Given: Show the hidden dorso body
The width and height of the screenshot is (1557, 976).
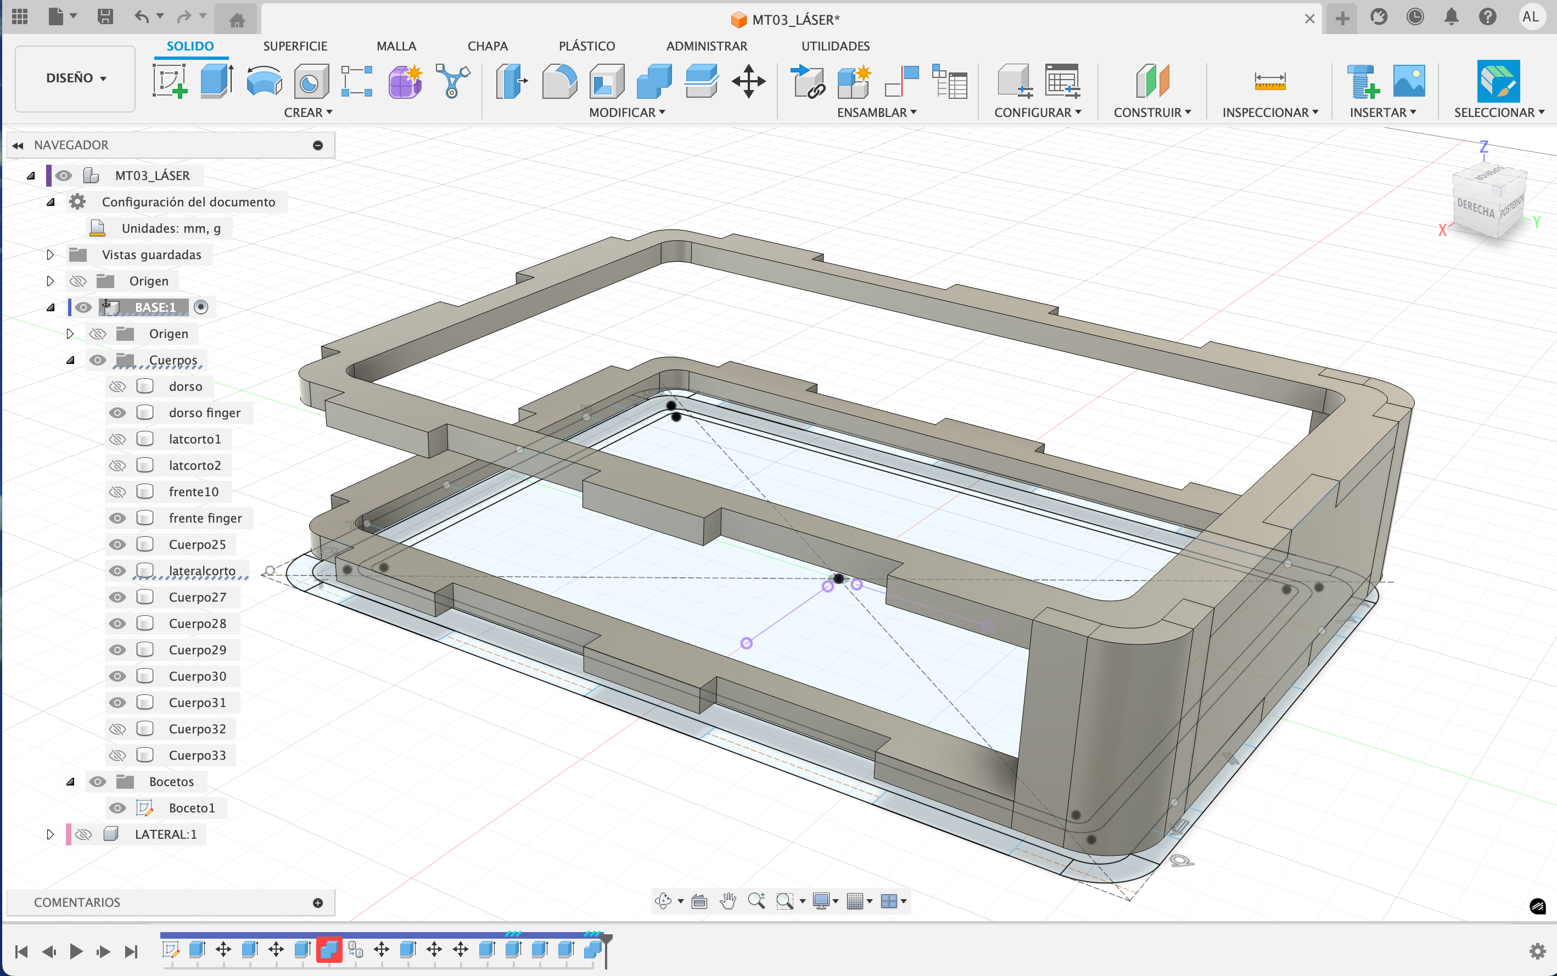Looking at the screenshot, I should pyautogui.click(x=117, y=386).
